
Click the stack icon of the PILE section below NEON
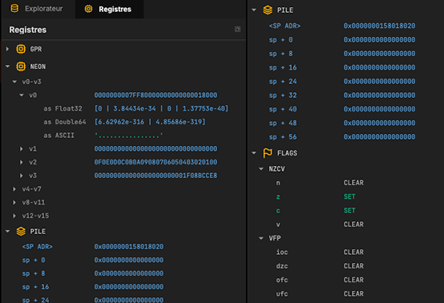(21, 232)
